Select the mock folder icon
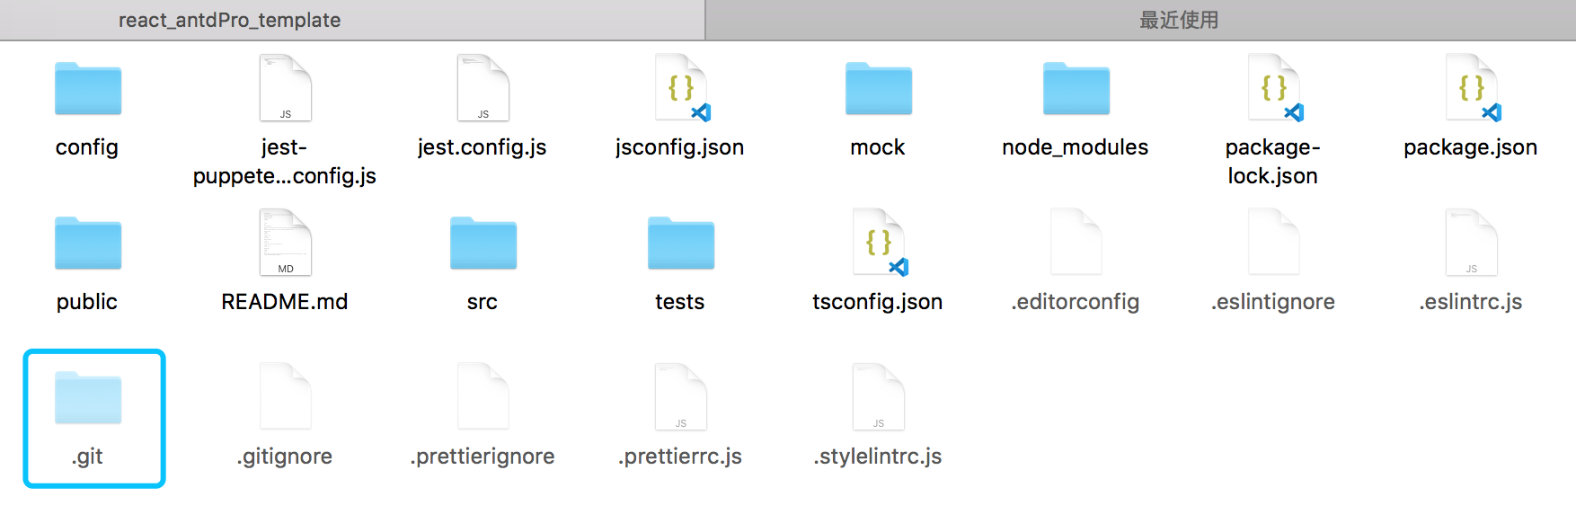1576x532 pixels. (x=879, y=88)
